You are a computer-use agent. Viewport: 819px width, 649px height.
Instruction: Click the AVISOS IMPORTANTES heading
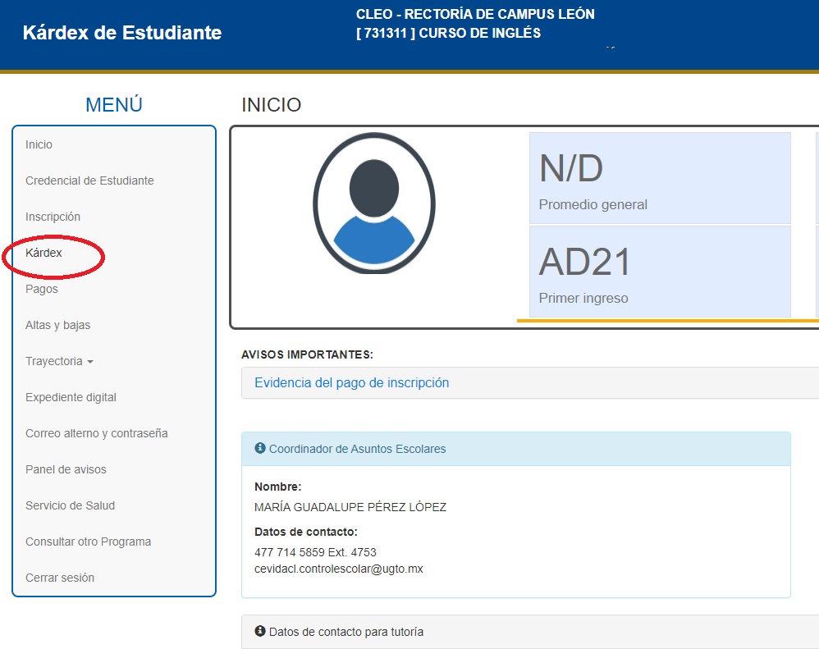pyautogui.click(x=307, y=354)
